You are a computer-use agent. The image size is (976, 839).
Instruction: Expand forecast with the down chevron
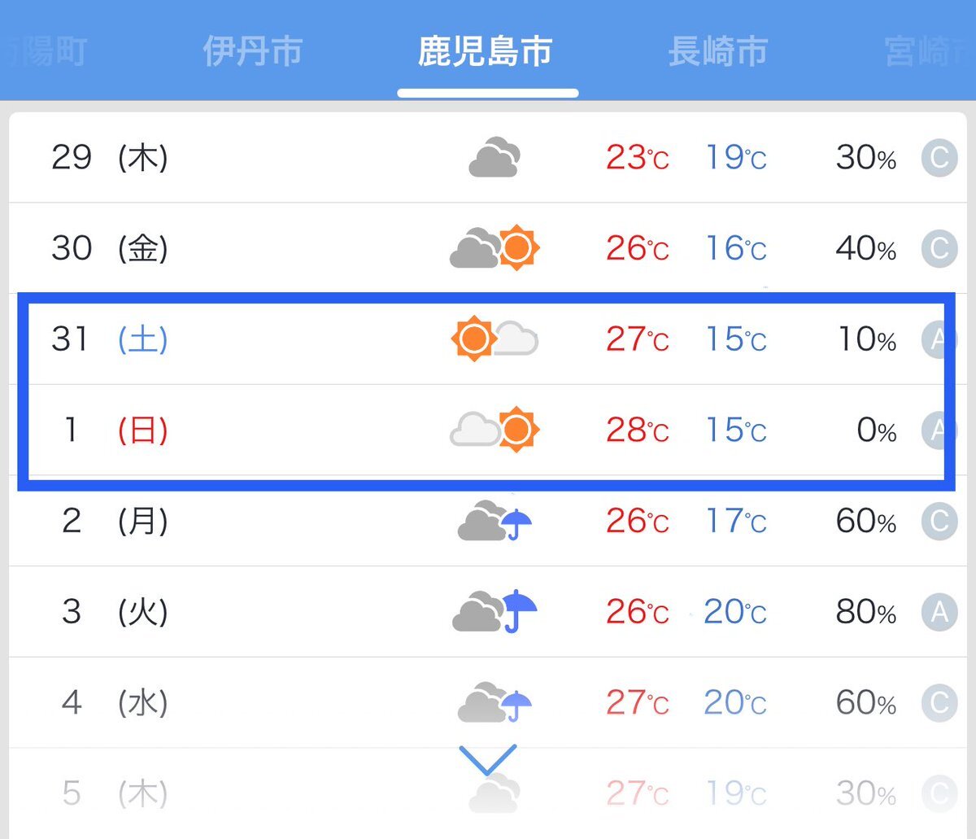(488, 760)
